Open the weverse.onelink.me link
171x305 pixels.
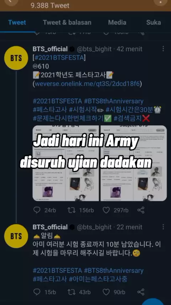tap(87, 84)
